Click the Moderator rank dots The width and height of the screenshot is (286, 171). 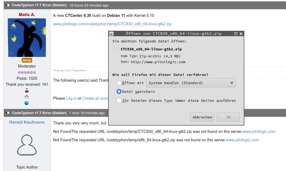pos(27,72)
